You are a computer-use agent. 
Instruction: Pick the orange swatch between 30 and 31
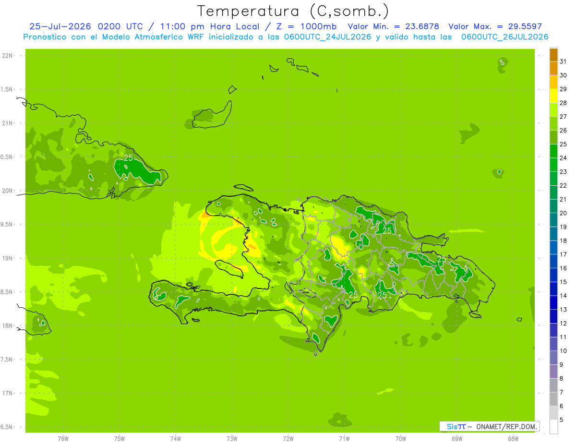(x=553, y=69)
